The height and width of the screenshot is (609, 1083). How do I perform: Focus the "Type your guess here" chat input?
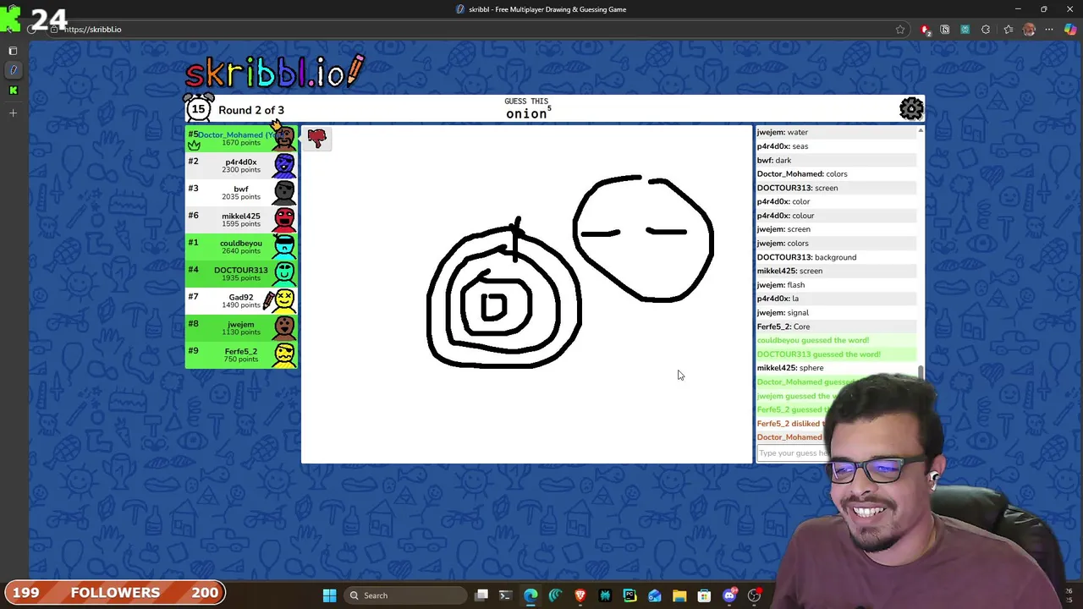(794, 453)
